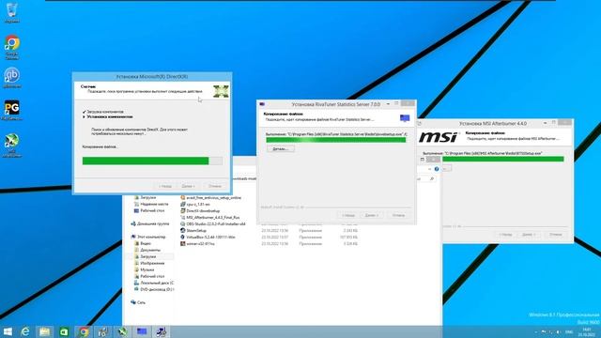Open the green Store taskbar icon
601x338 pixels.
coord(64,331)
